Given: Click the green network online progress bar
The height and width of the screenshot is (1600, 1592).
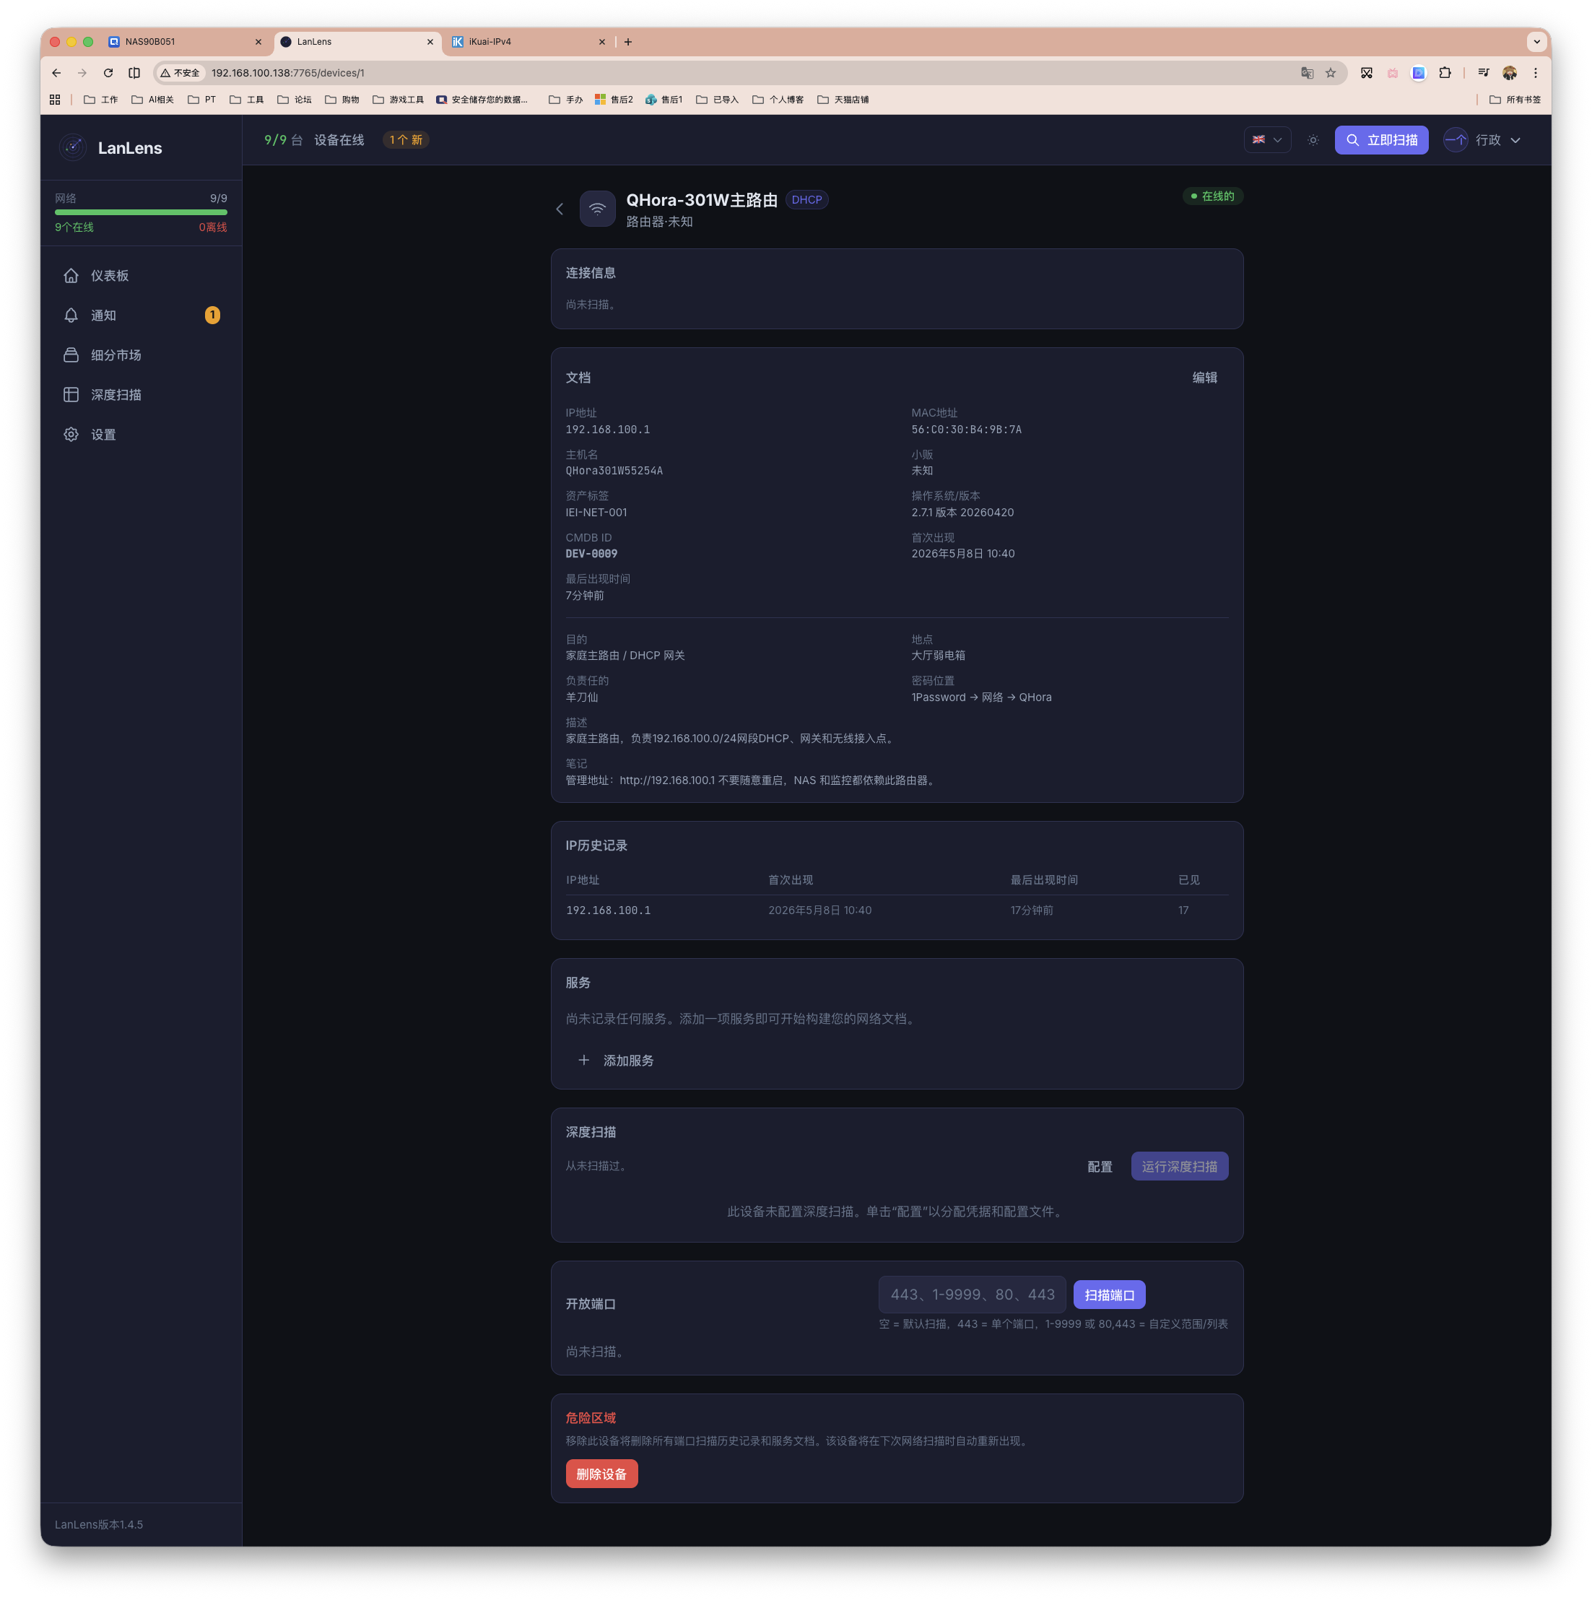Looking at the screenshot, I should pos(141,212).
